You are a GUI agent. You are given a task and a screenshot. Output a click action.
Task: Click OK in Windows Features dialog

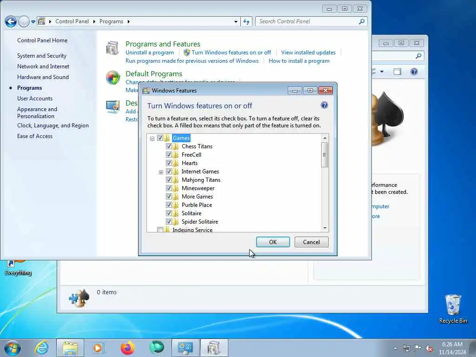coord(273,242)
